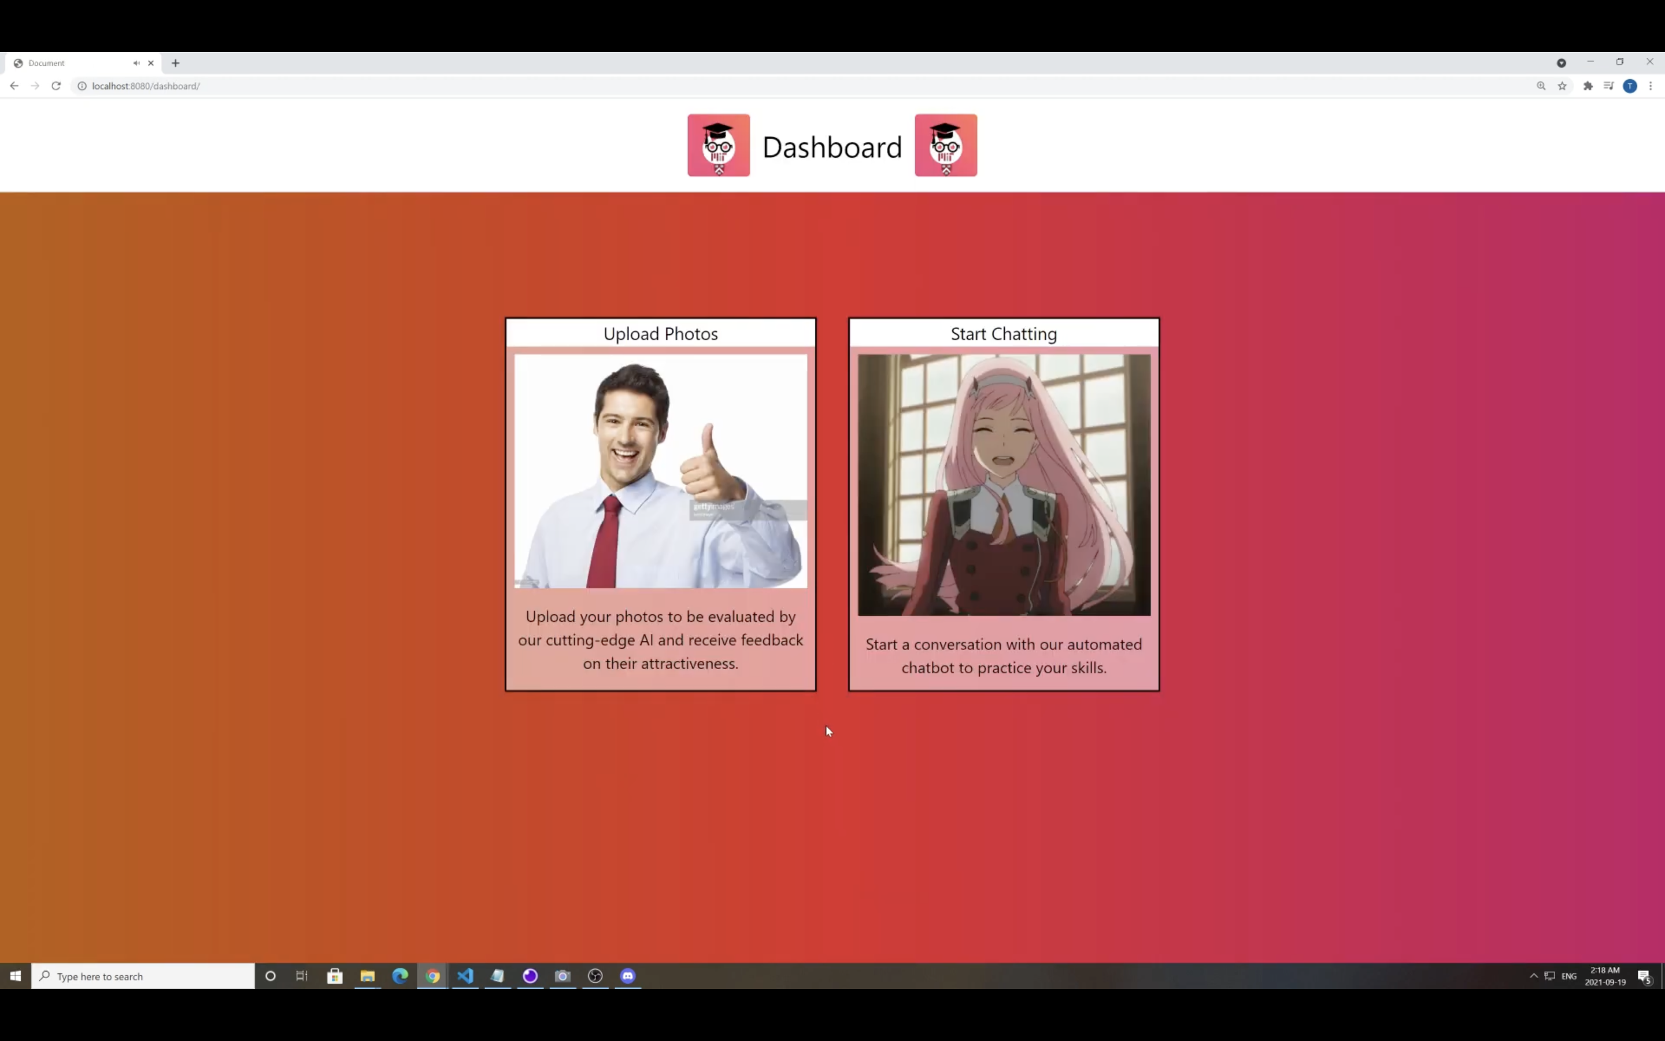Open a new browser tab
The image size is (1665, 1041).
pyautogui.click(x=175, y=64)
